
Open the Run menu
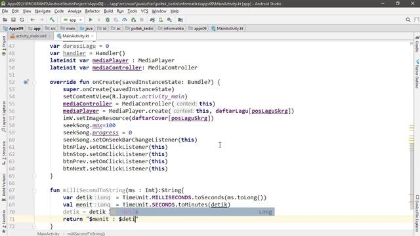(x=120, y=11)
